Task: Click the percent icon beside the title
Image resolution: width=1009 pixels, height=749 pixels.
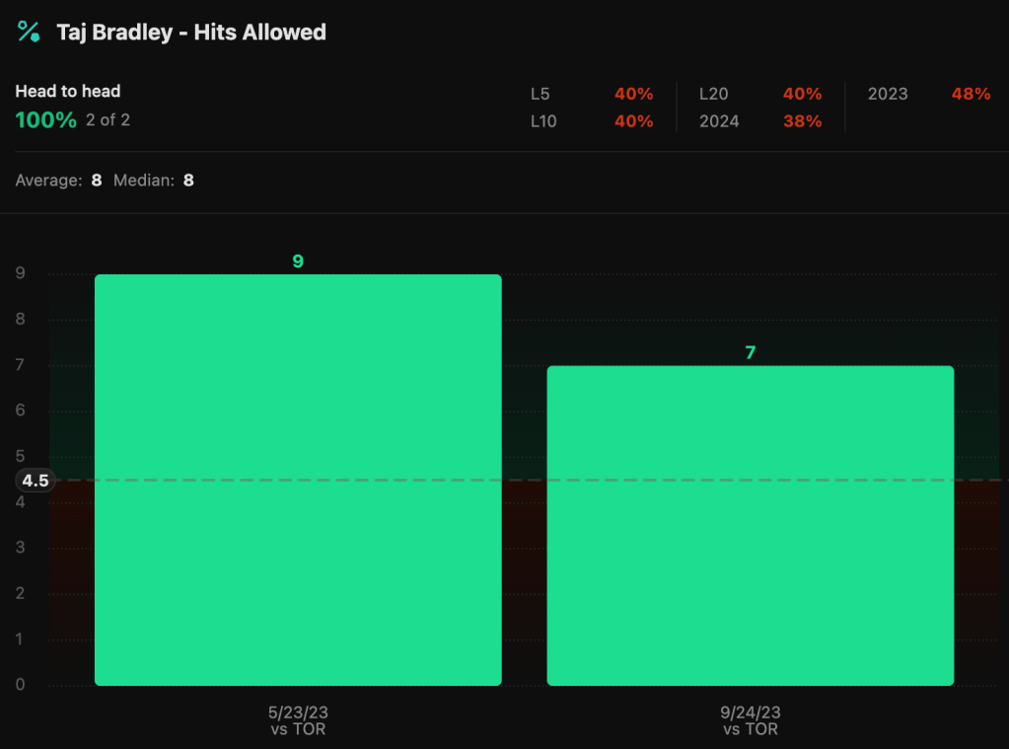Action: [x=29, y=32]
